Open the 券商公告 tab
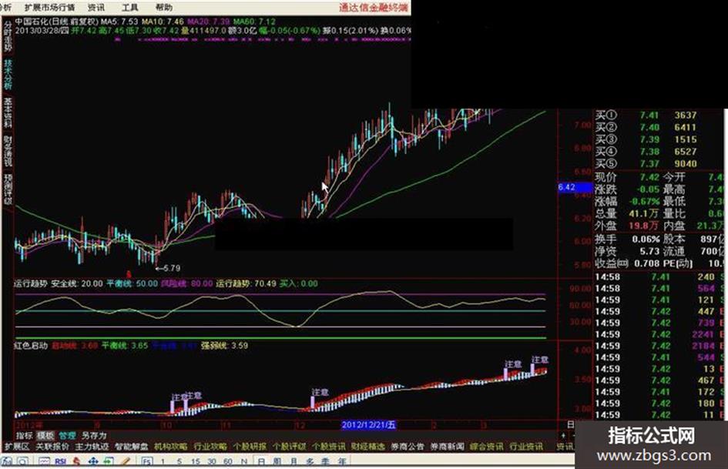The width and height of the screenshot is (728, 469). (x=408, y=447)
